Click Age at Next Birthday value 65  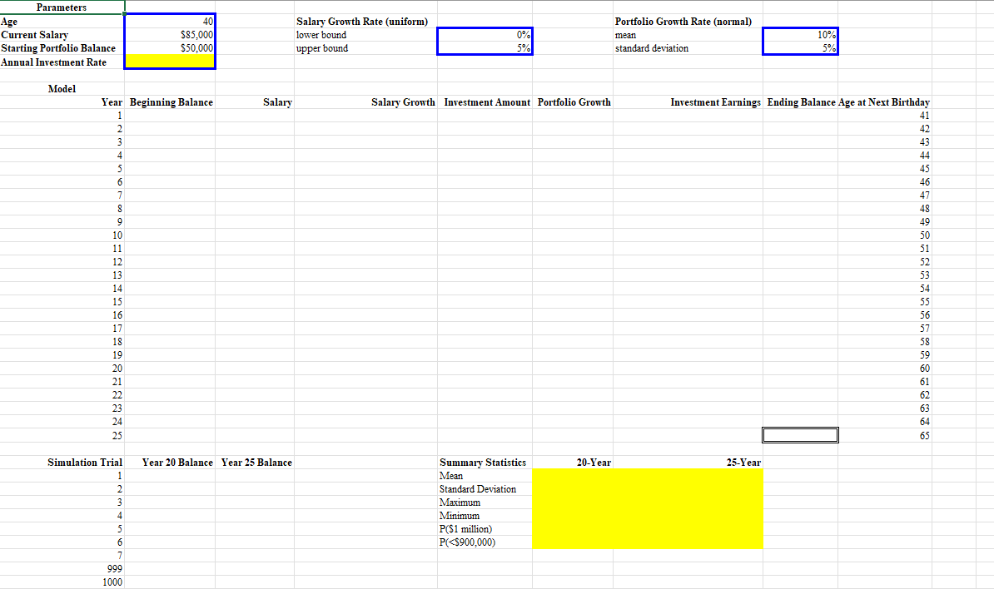885,435
